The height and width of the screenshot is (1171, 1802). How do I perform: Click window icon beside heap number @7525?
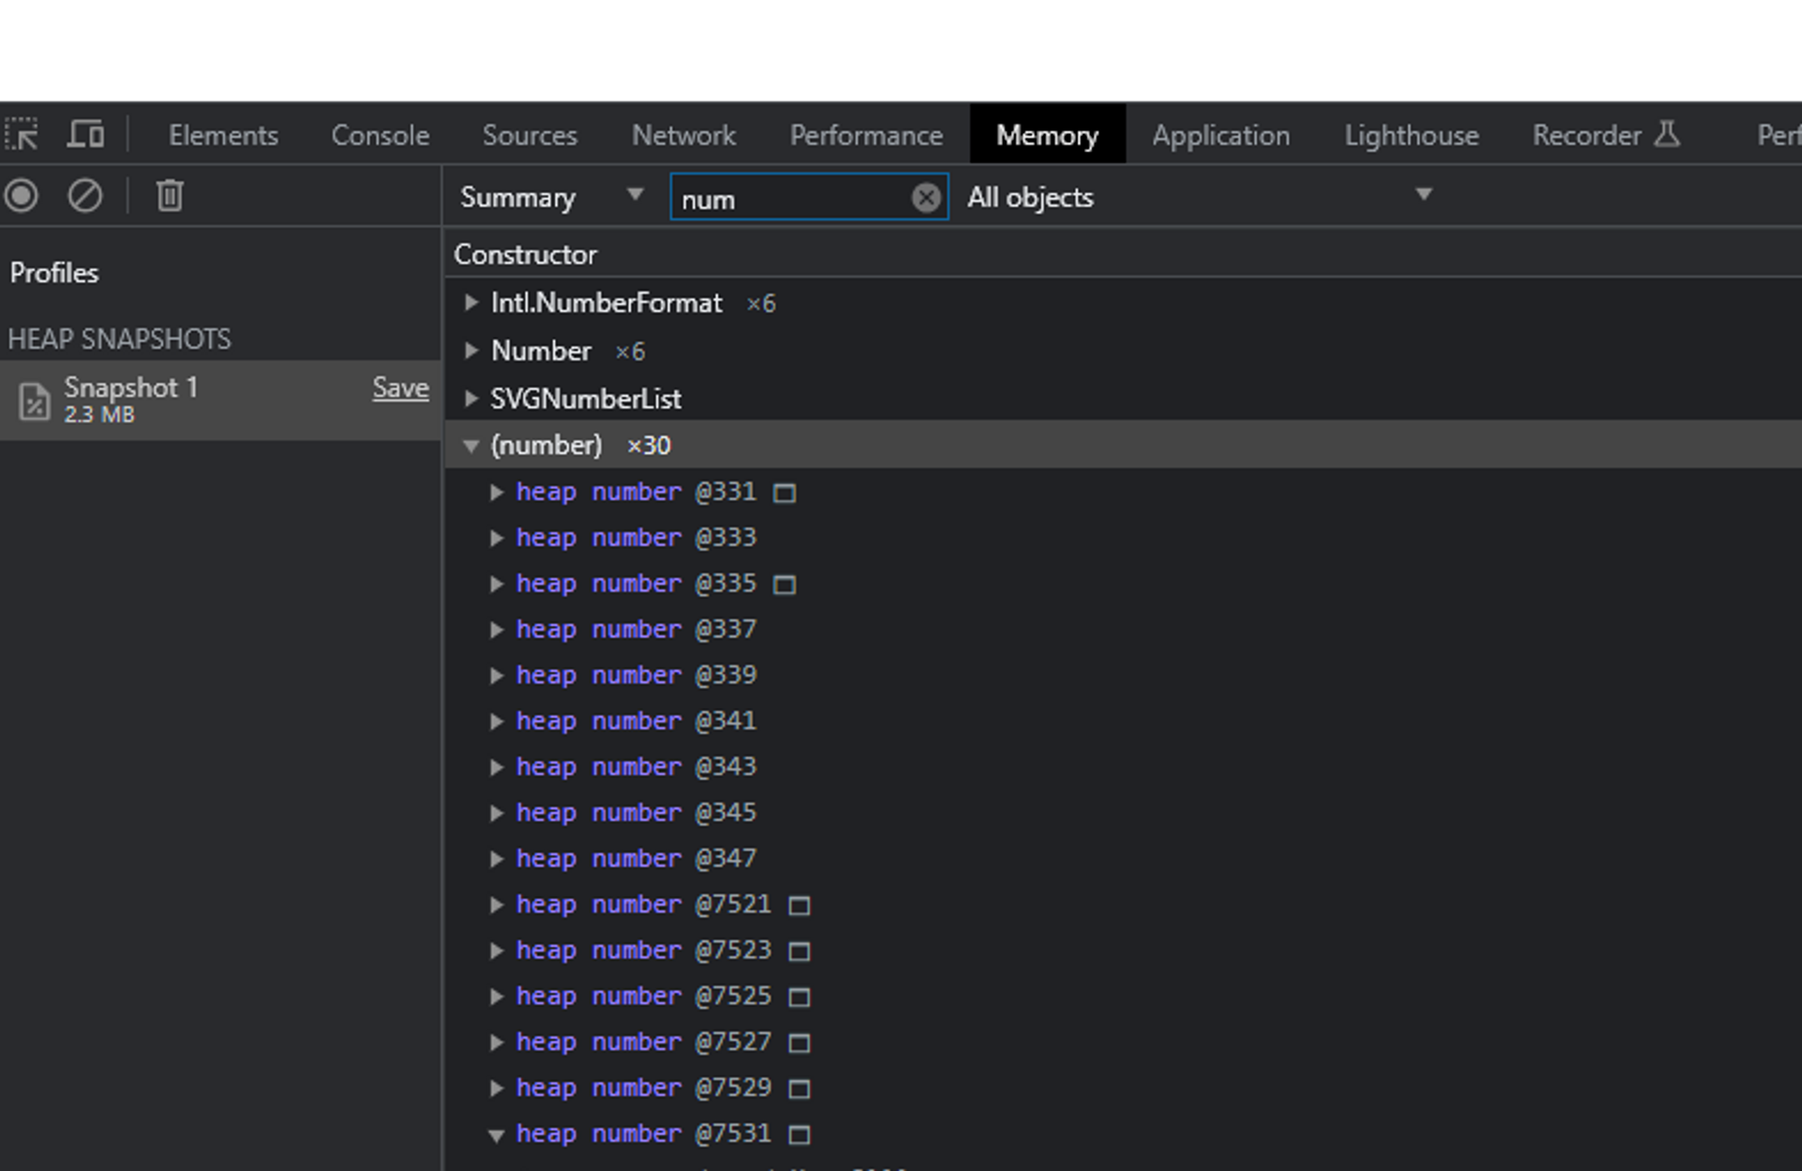(799, 998)
